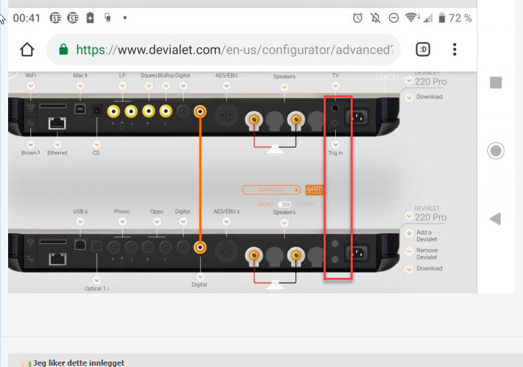Click the alarm clock status icon
The image size is (523, 367).
tap(357, 18)
